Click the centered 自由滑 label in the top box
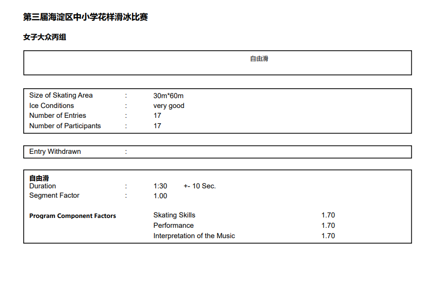The height and width of the screenshot is (285, 437). (x=259, y=59)
